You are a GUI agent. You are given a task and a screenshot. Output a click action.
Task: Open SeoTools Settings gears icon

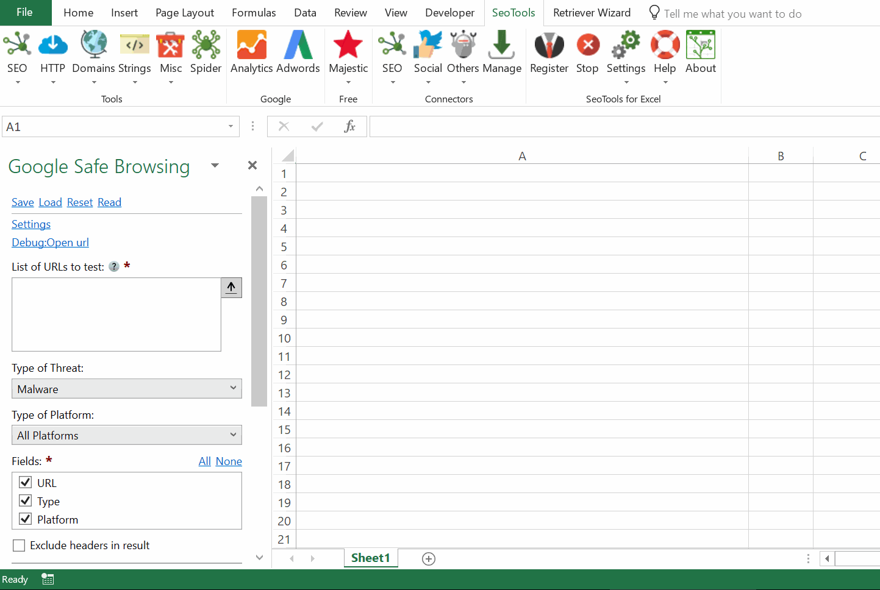pos(626,45)
